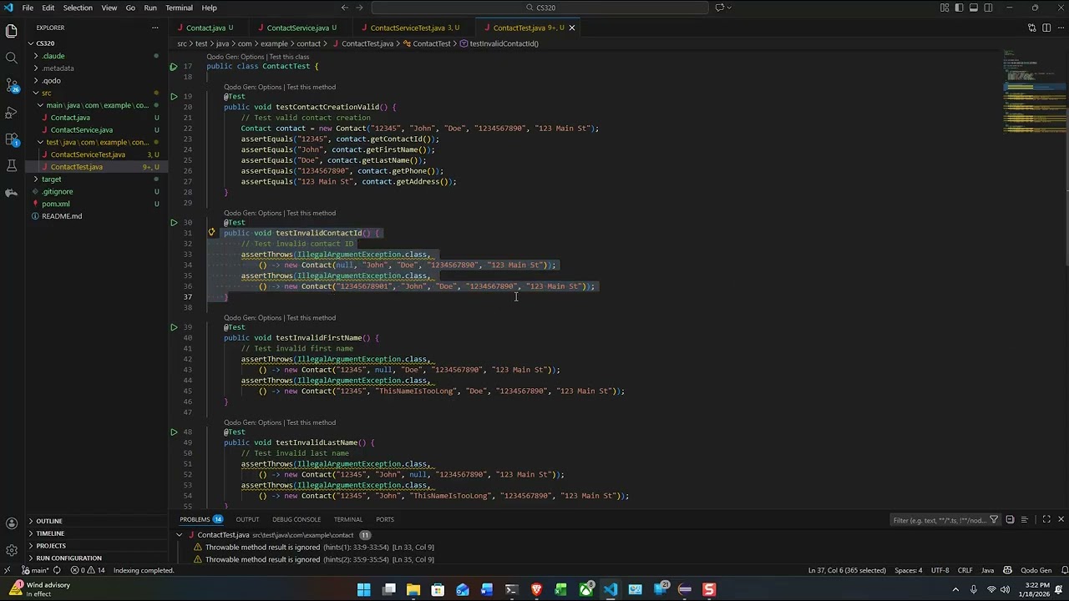
Task: Change language mode via Java status item
Action: point(987,570)
